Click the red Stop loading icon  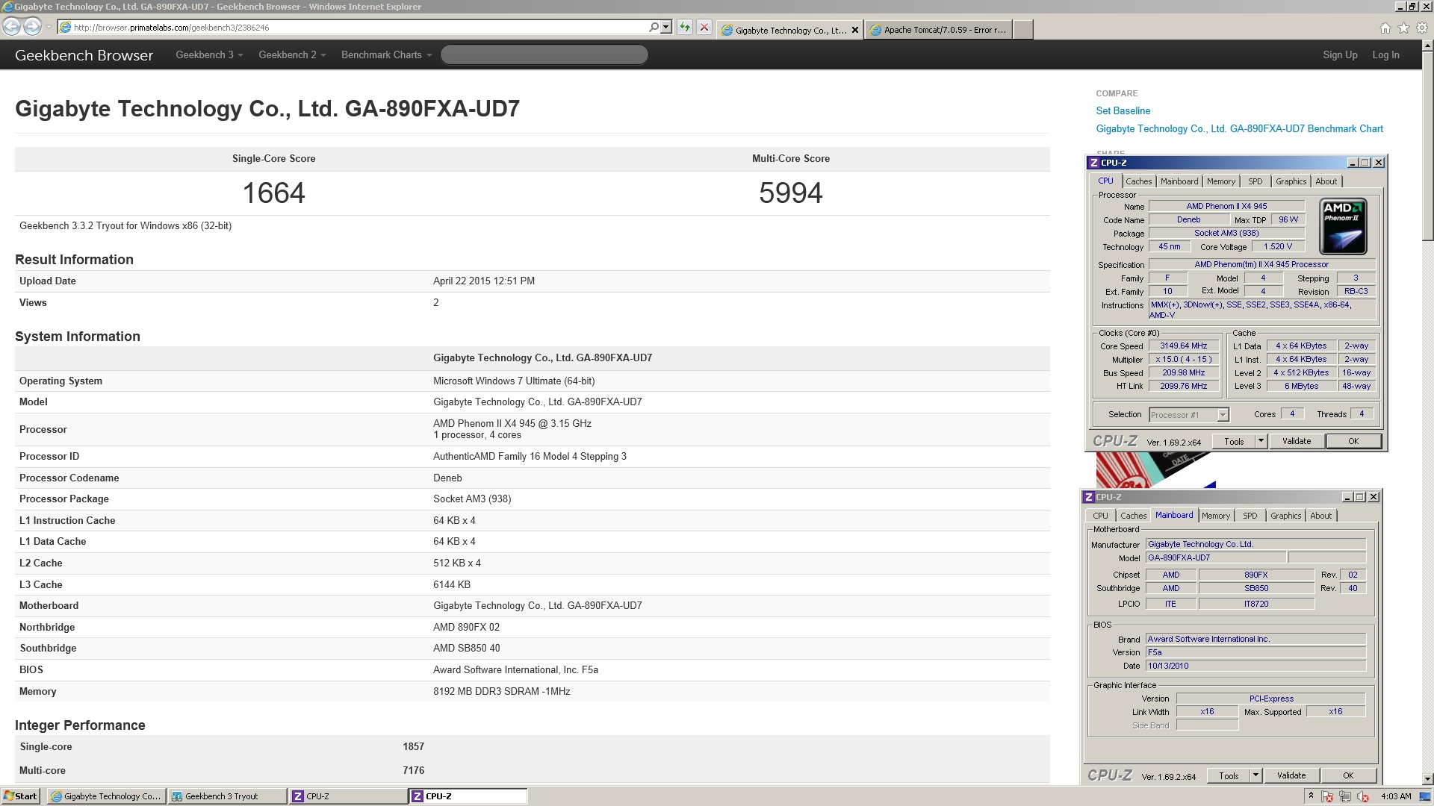[704, 28]
